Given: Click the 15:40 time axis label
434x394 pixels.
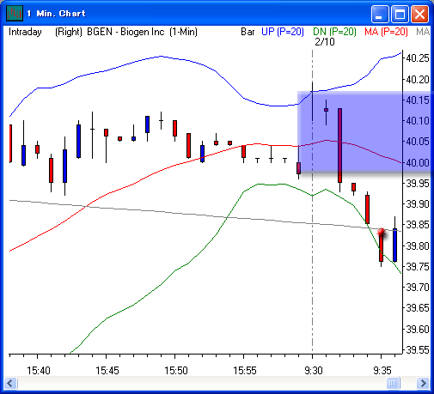Looking at the screenshot, I should 39,371.
